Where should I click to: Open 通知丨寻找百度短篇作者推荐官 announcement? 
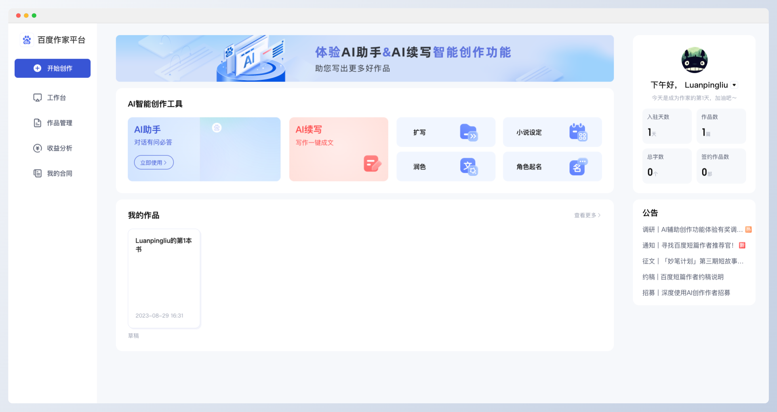click(689, 245)
